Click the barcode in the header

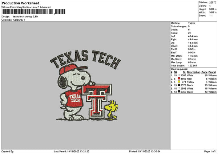pyautogui.click(x=33, y=12)
